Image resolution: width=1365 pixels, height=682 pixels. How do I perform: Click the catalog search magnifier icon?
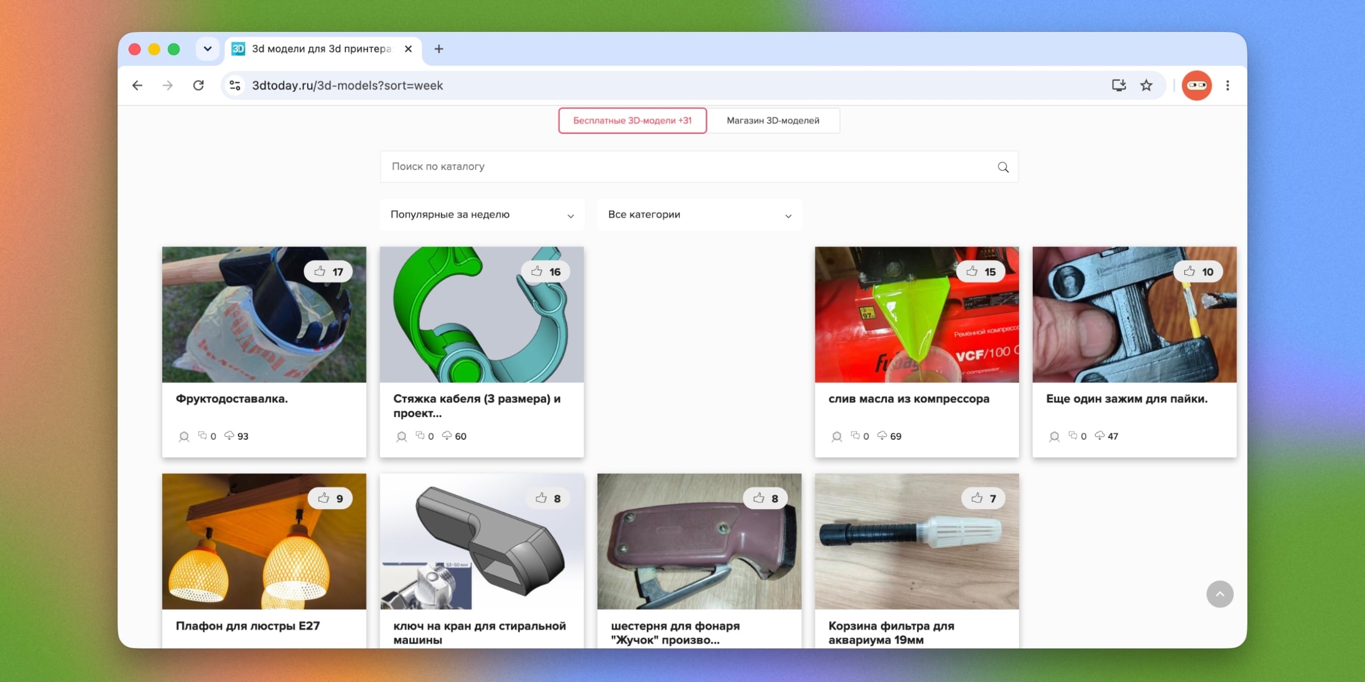[1003, 167]
